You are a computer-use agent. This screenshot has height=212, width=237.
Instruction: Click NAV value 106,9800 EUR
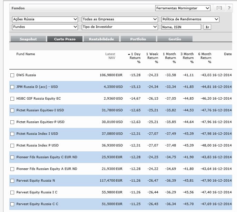click(x=111, y=75)
